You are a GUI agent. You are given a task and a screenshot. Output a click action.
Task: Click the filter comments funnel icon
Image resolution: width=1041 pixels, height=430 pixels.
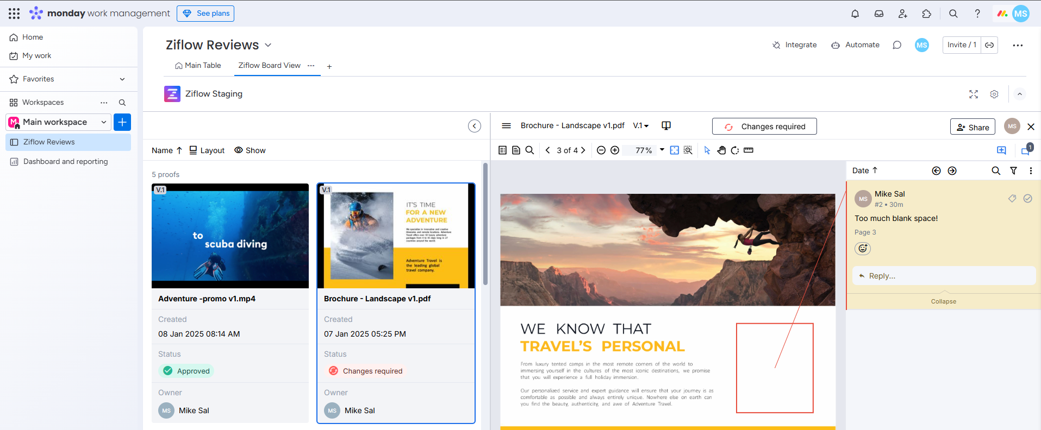point(1014,170)
